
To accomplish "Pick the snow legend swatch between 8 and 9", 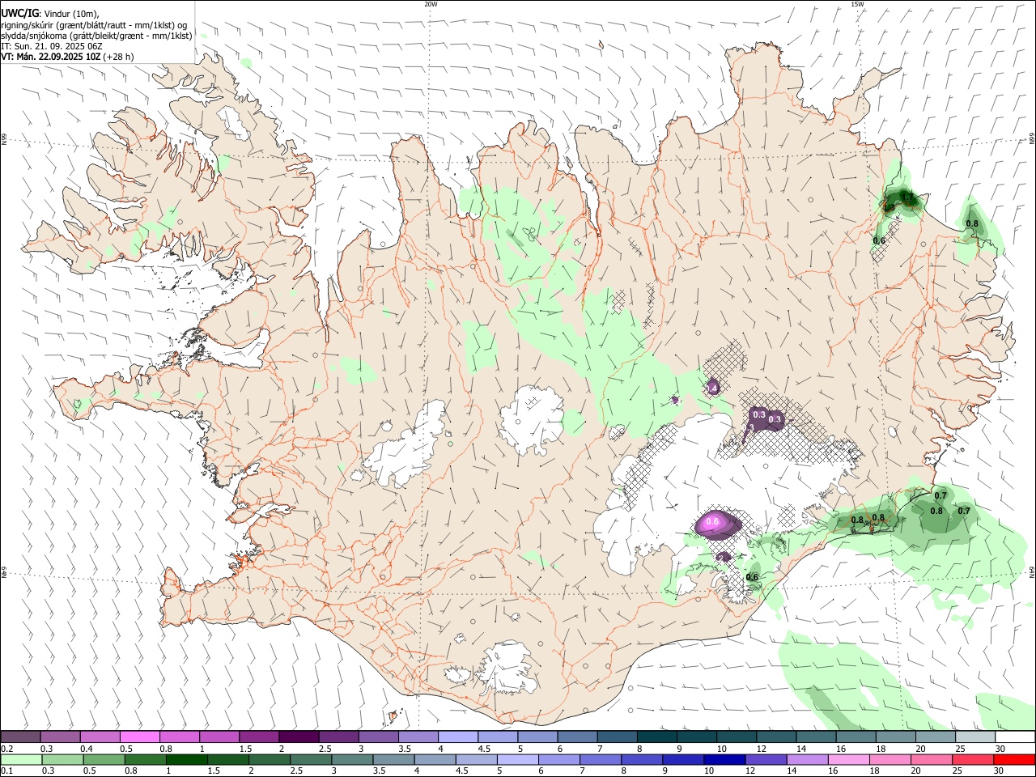I will tap(657, 737).
